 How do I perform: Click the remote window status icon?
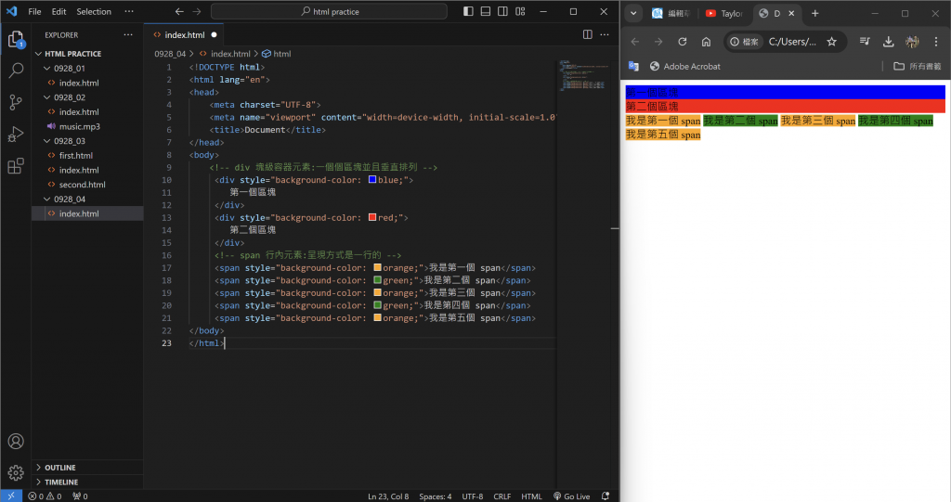point(11,496)
